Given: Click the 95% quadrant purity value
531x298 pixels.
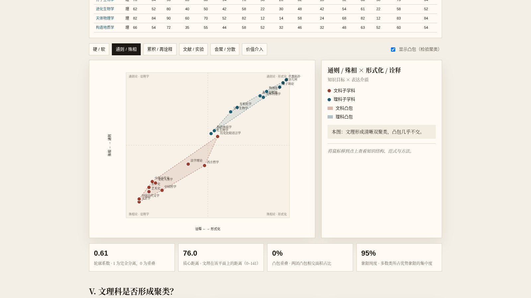Looking at the screenshot, I should pos(369,253).
